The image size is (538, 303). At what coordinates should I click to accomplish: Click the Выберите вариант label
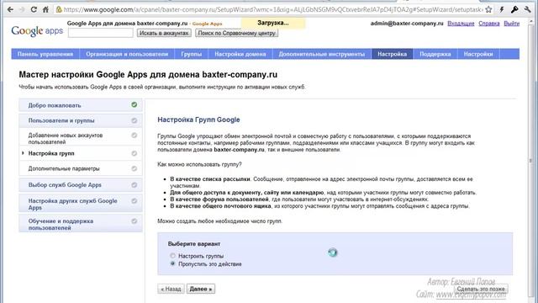(194, 243)
